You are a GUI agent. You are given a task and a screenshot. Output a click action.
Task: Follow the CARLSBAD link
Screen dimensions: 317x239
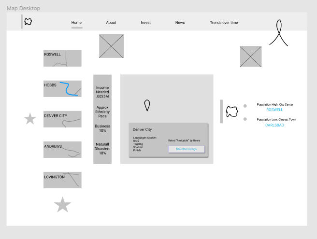274,125
